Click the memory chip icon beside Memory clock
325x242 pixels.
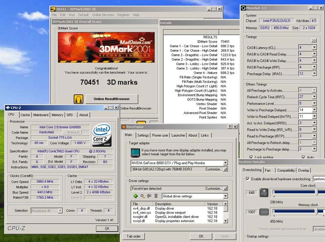[x=264, y=212]
